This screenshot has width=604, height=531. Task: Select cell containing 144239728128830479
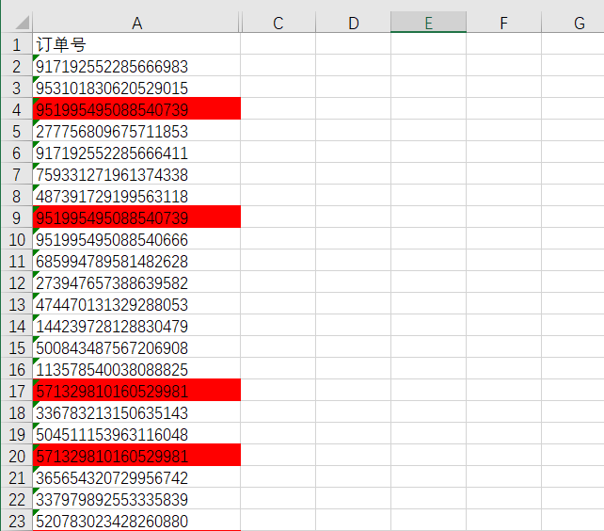[136, 326]
